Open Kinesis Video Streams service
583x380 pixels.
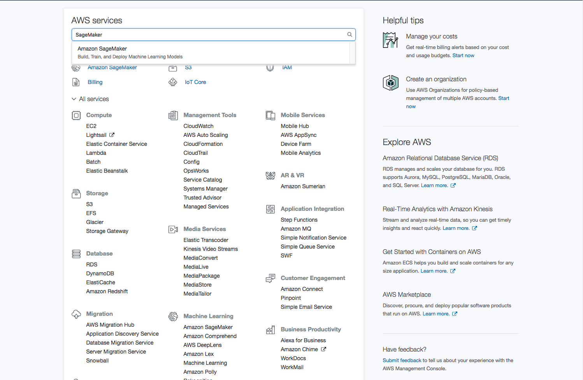tap(211, 249)
